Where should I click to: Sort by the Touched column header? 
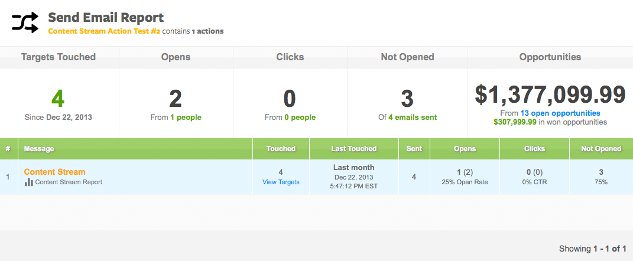[281, 149]
